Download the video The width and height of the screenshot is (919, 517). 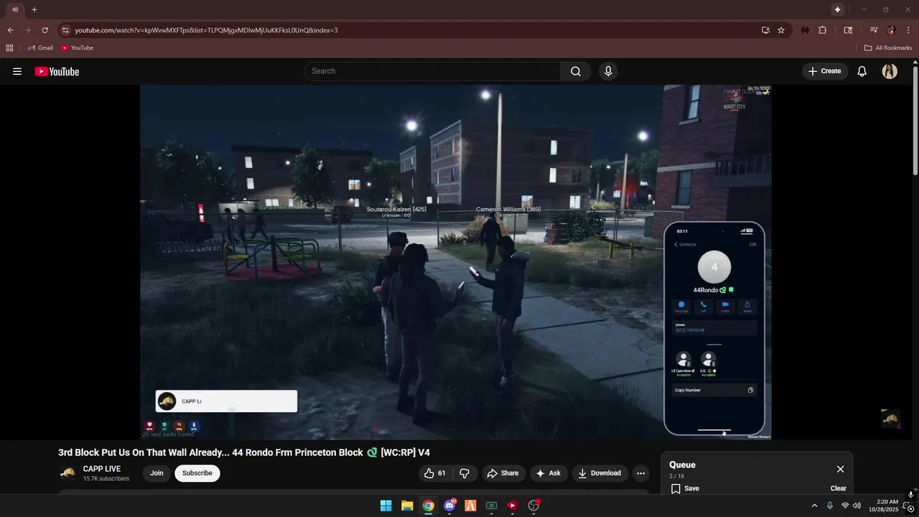(600, 473)
